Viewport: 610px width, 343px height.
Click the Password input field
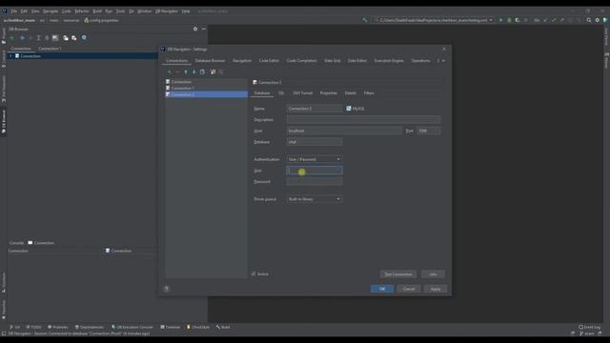coord(315,182)
